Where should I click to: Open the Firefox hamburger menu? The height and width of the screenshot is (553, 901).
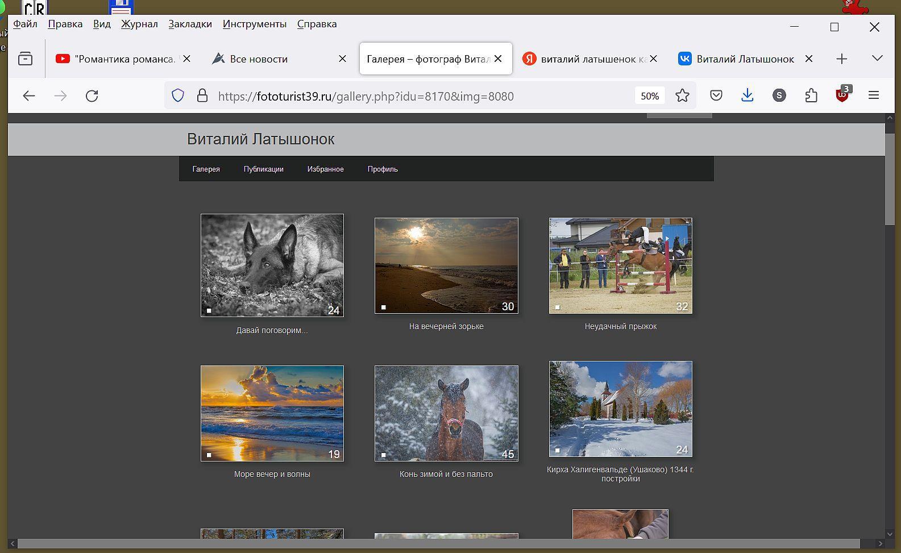click(x=874, y=96)
